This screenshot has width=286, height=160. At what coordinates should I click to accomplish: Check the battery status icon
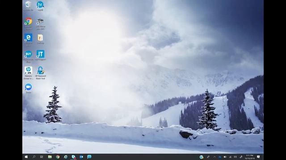225,157
